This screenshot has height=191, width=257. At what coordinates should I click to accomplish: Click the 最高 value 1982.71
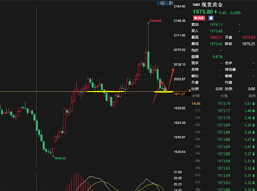pyautogui.click(x=216, y=37)
